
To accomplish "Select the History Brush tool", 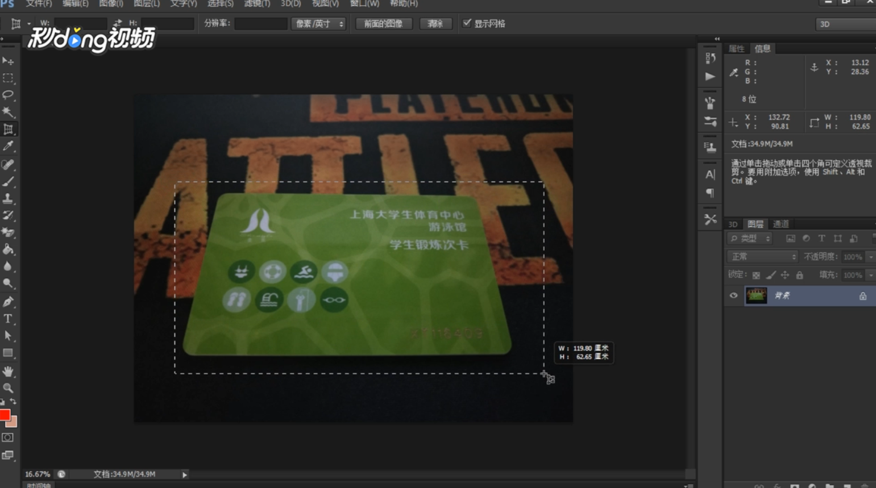I will coord(8,215).
